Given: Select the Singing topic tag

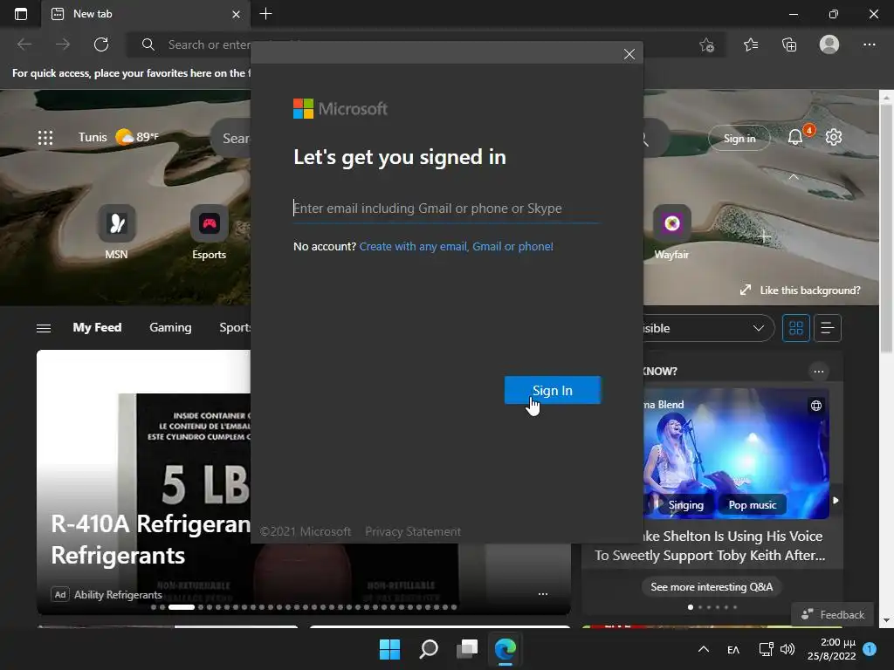Looking at the screenshot, I should (685, 505).
